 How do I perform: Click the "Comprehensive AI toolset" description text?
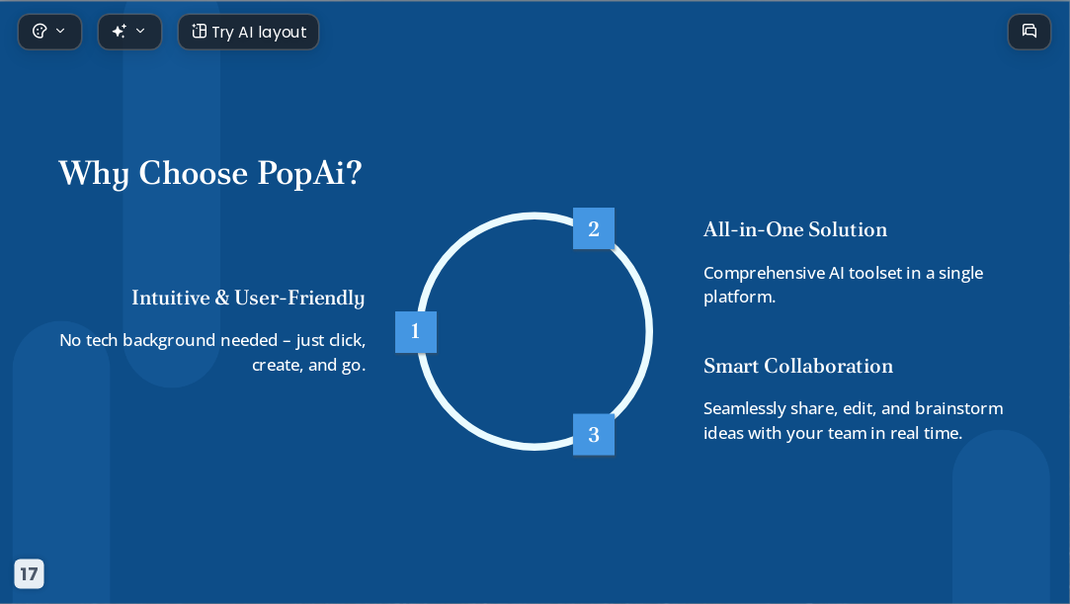click(844, 285)
